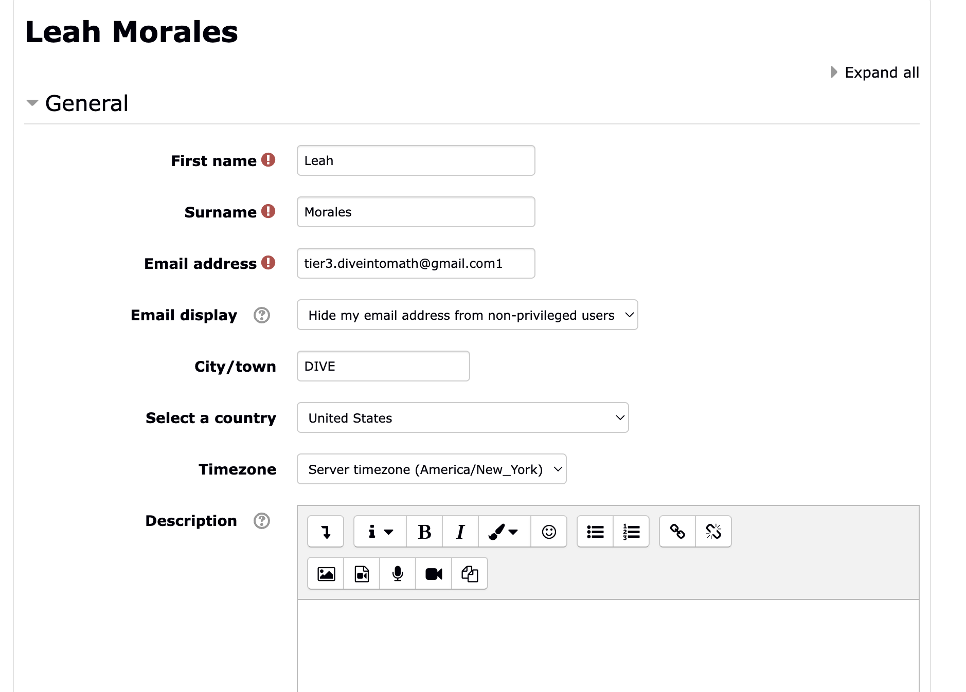
Task: Create a numbered ordered list
Action: [631, 532]
